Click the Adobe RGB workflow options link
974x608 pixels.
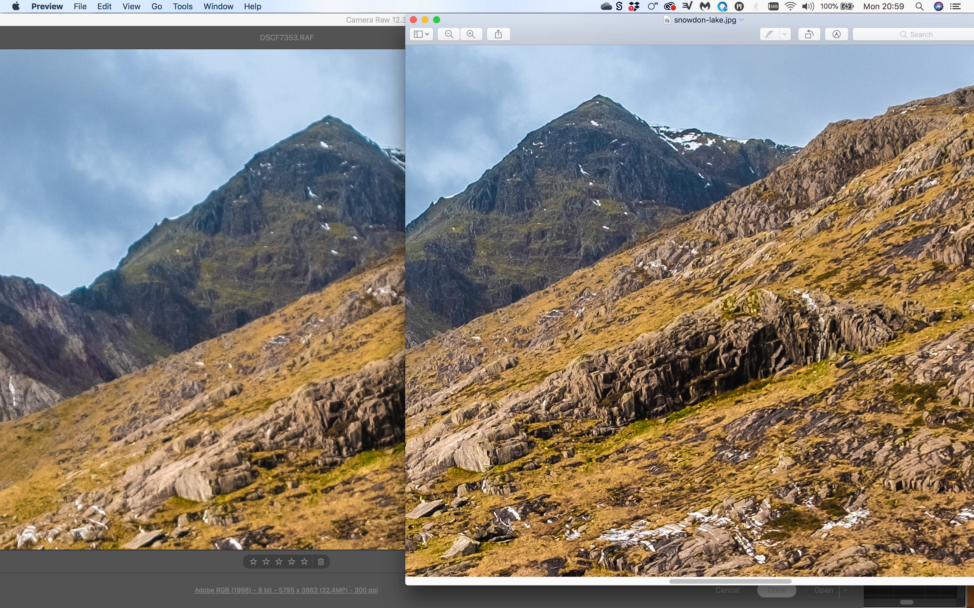point(286,590)
